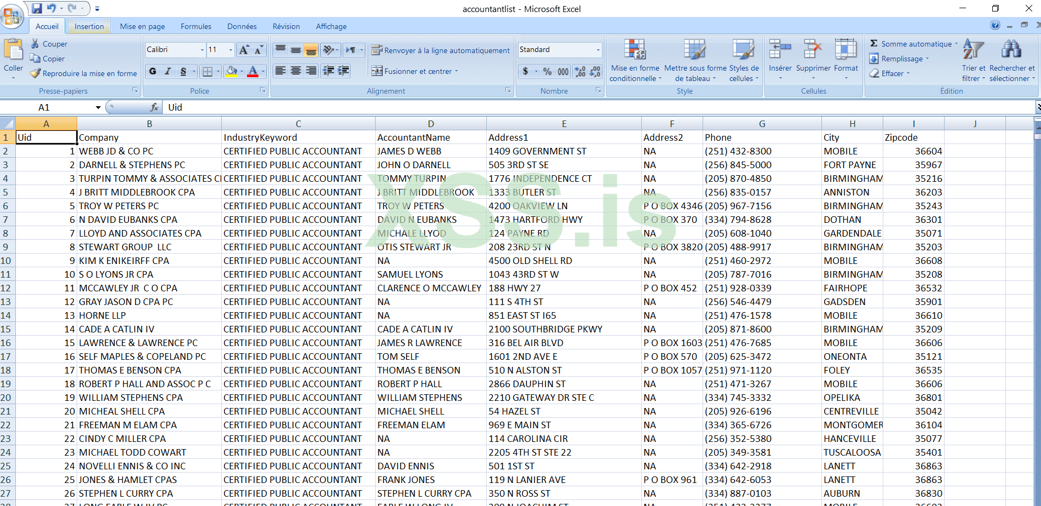Screen dimensions: 1041x506
Task: Select column B header
Action: tap(149, 124)
